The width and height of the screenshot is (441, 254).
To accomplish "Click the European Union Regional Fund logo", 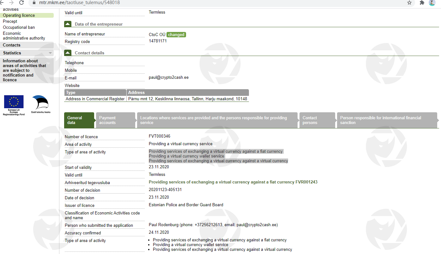I will coord(14,105).
